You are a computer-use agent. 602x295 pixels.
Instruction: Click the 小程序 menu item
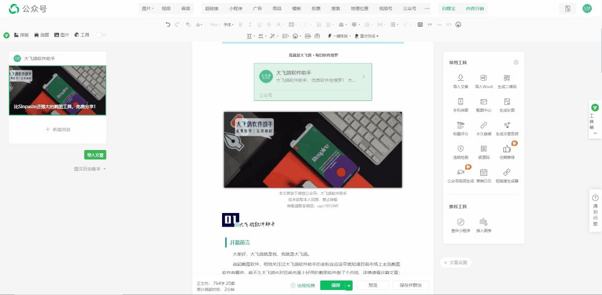235,8
